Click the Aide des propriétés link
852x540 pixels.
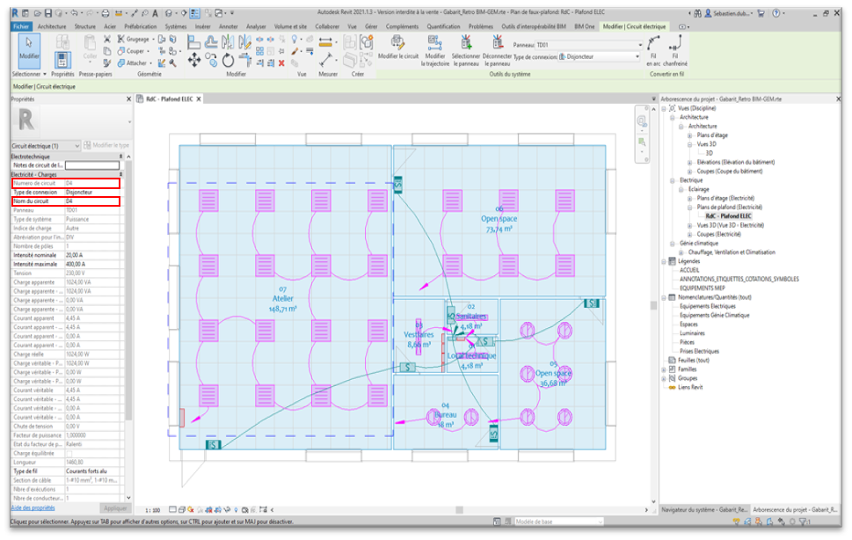33,507
